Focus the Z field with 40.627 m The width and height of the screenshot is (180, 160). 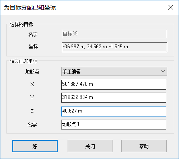[x=114, y=112]
